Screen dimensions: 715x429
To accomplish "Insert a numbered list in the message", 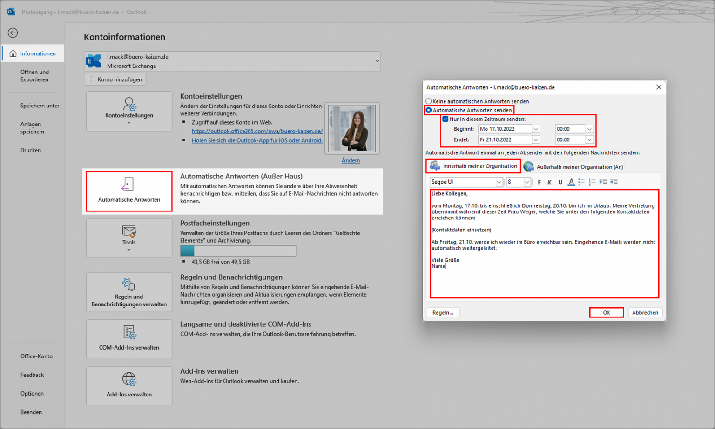I will click(x=592, y=182).
